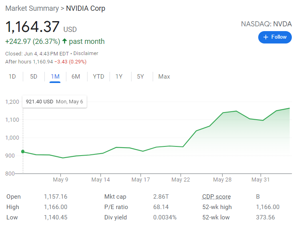This screenshot has width=305, height=225.
Task: Click the Div yield value 0.0034%
Action: [165, 217]
